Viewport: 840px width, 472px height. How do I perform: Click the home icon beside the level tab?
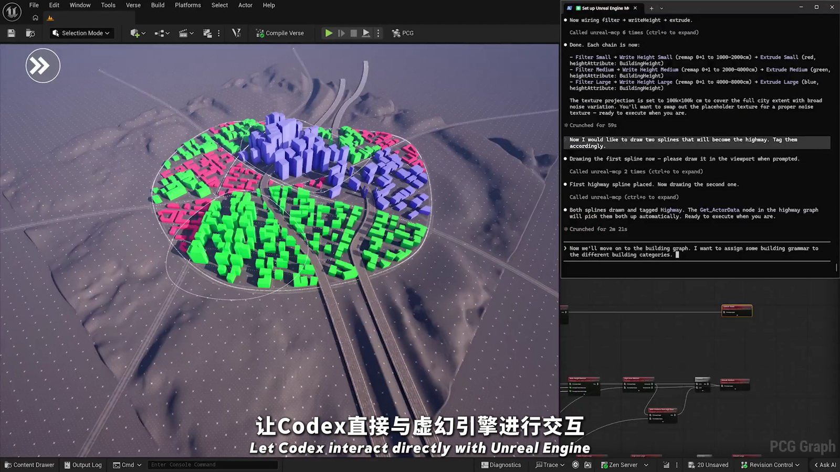click(x=35, y=18)
